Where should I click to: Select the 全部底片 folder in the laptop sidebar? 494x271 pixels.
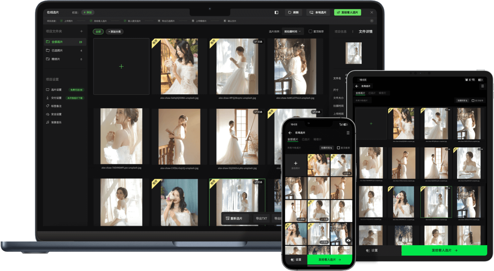tap(65, 42)
